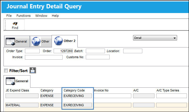
Task: Click the second row EX/RECEIVING cell
Action: [x=78, y=105]
